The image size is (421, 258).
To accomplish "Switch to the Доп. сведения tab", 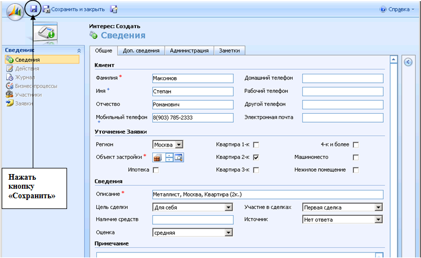I will point(141,51).
